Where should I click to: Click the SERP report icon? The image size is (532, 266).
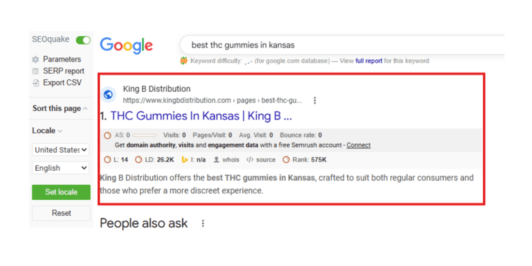(35, 71)
